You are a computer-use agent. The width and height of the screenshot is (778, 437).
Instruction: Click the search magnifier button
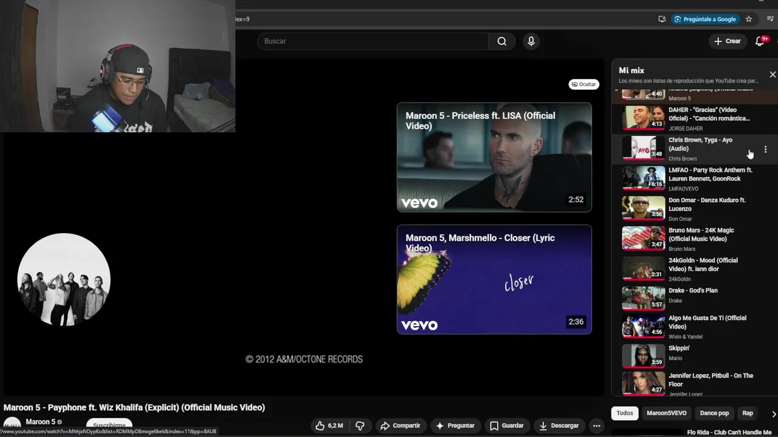[x=501, y=41]
